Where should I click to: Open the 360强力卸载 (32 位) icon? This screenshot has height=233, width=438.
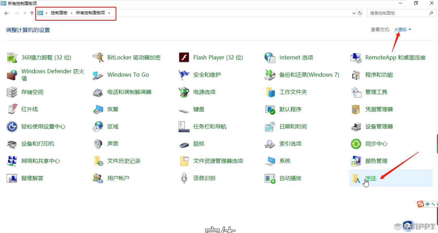tap(12, 57)
